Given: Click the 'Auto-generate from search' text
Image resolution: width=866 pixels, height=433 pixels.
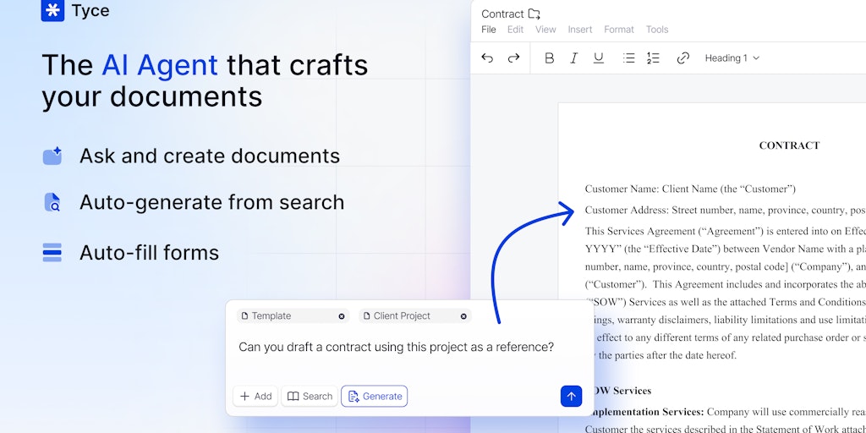Looking at the screenshot, I should [x=212, y=202].
